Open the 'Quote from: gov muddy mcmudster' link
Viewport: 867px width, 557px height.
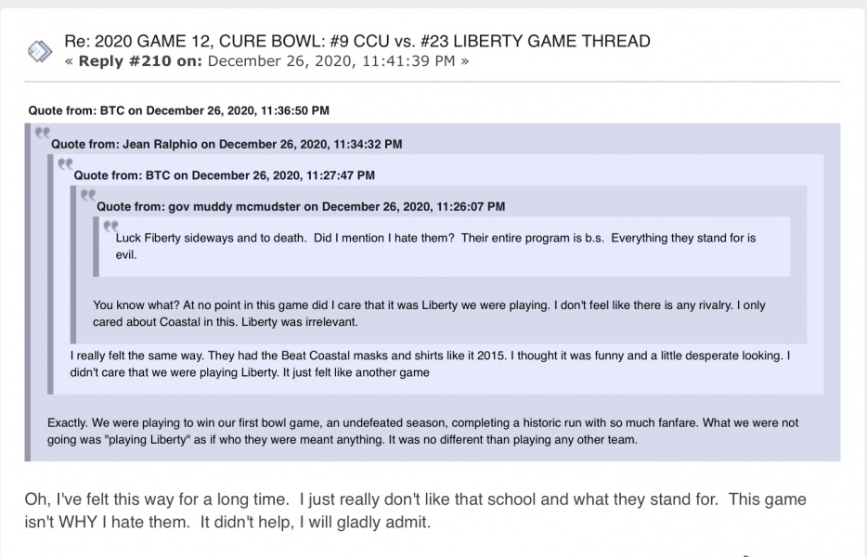[301, 205]
